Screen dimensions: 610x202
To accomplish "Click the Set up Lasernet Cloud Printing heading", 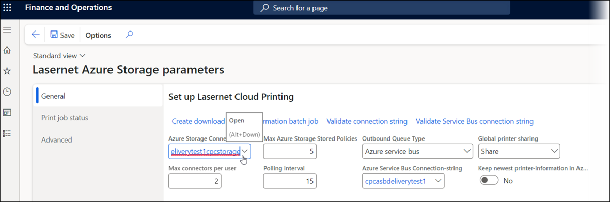I will [x=231, y=97].
